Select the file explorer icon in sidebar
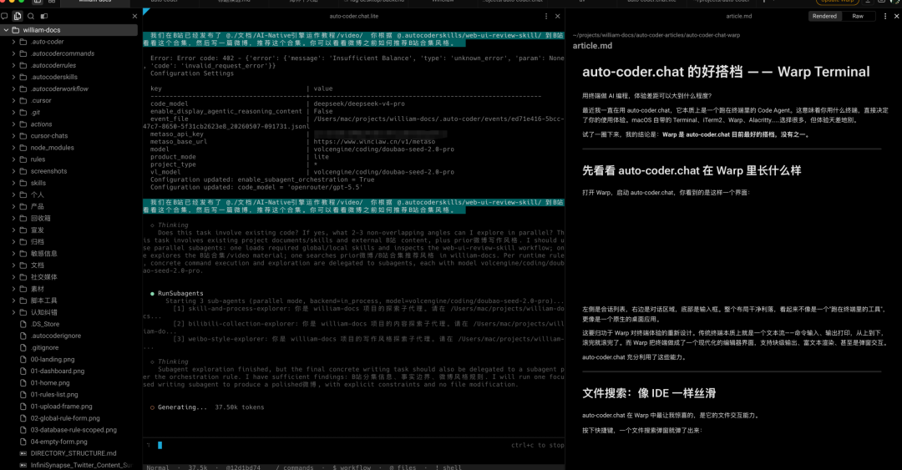The height and width of the screenshot is (470, 902). tap(18, 16)
